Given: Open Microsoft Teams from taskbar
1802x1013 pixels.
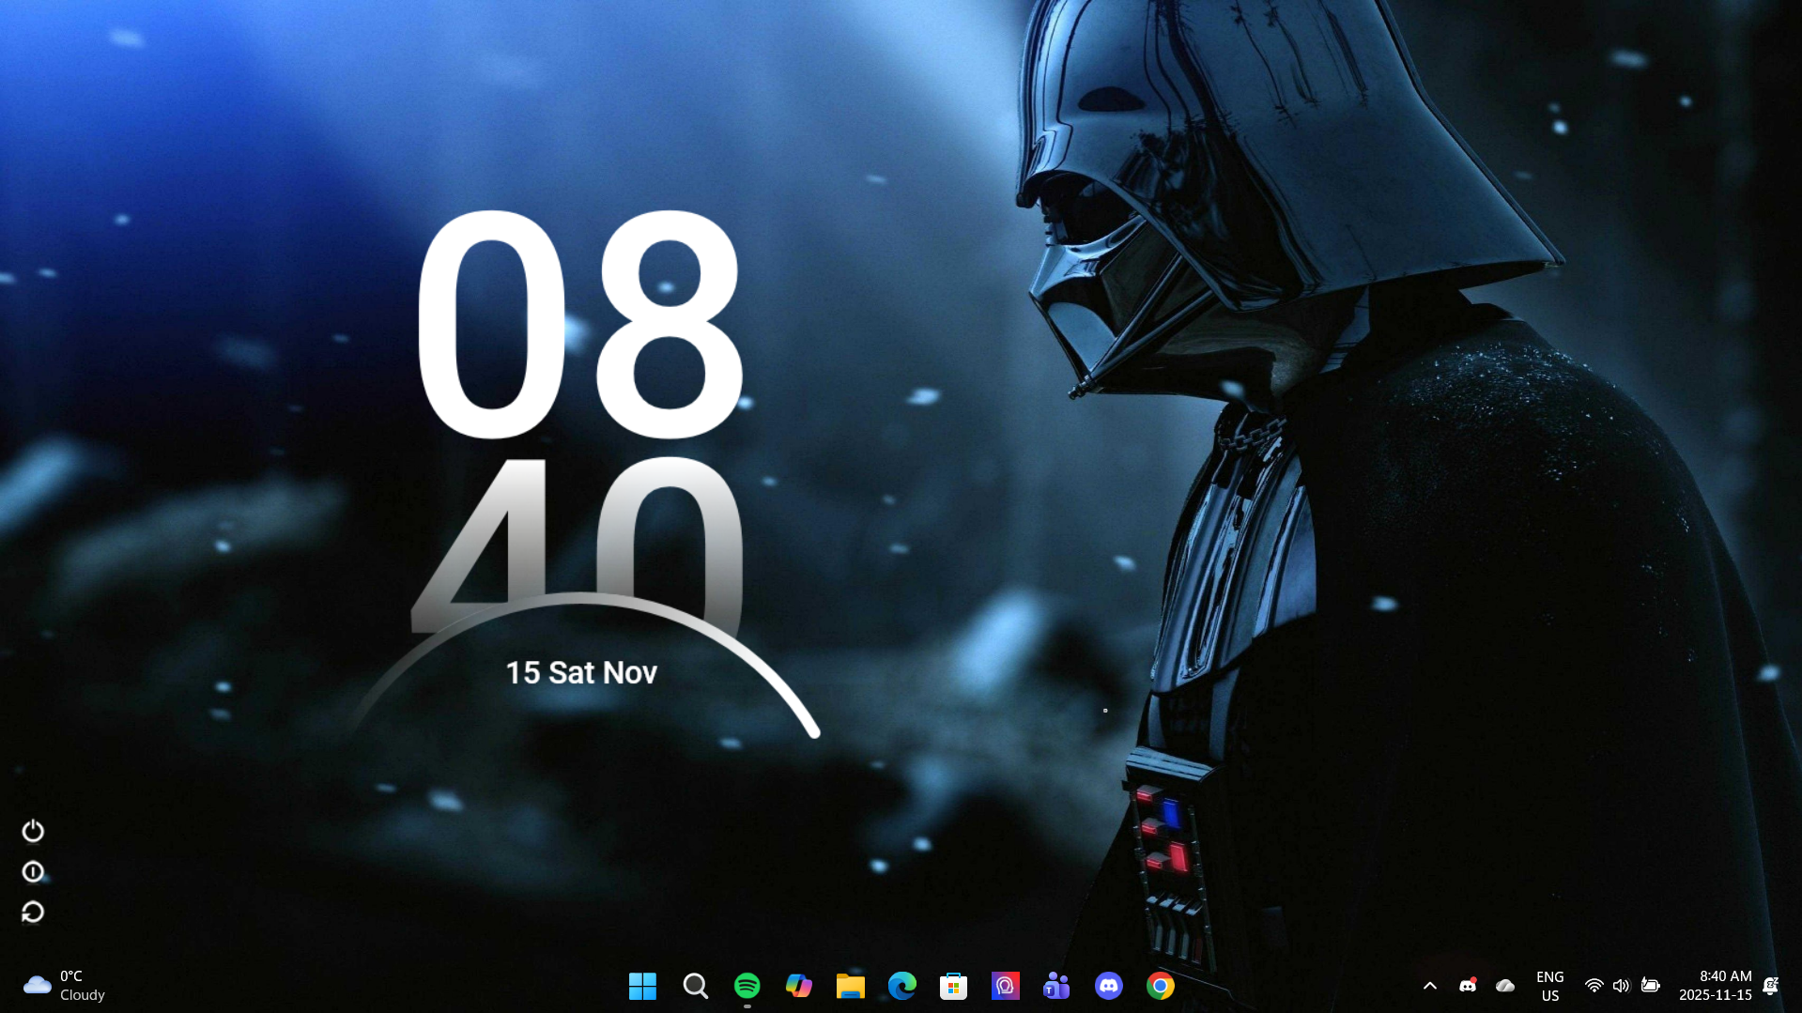Looking at the screenshot, I should tap(1056, 986).
